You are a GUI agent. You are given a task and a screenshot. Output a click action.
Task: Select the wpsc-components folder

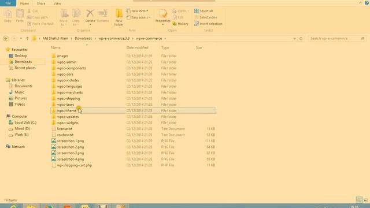point(71,68)
